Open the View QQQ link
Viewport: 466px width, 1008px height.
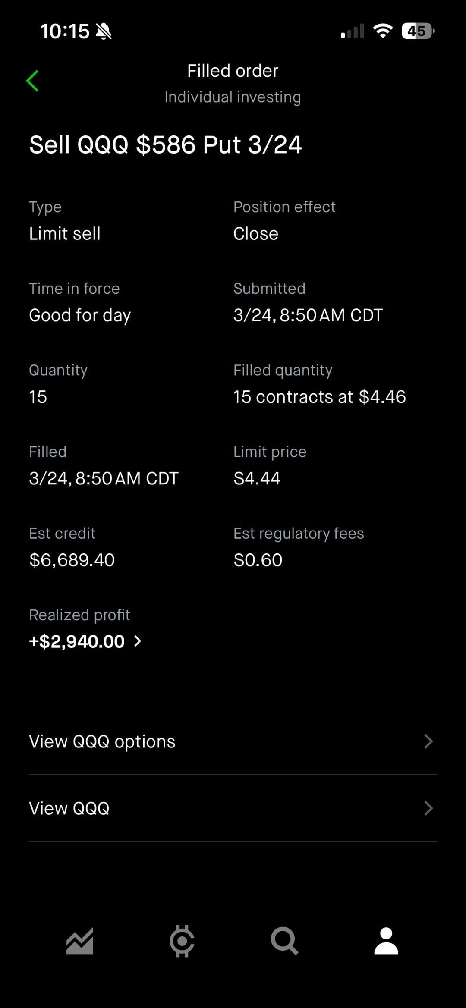click(x=69, y=808)
